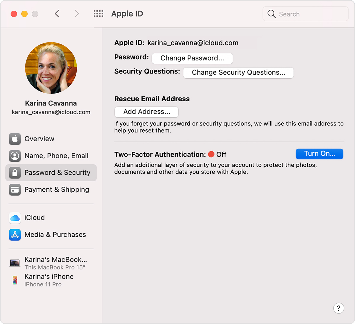Click the magnifying glass search icon
355x324 pixels.
pyautogui.click(x=271, y=14)
